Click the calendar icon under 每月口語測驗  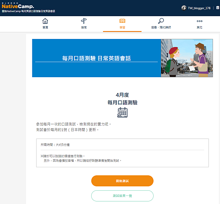click(x=122, y=112)
